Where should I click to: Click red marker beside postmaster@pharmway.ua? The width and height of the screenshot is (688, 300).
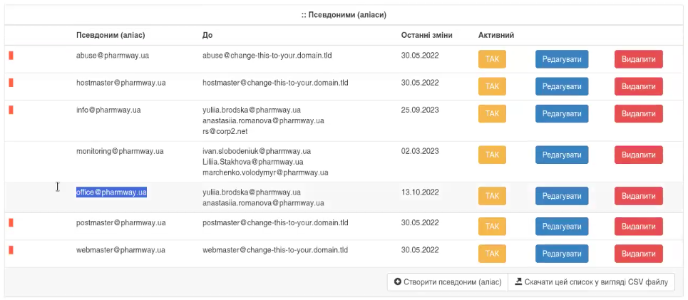(x=11, y=223)
